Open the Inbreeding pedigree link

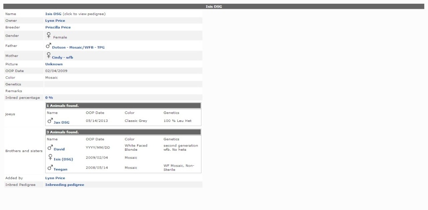coord(65,185)
